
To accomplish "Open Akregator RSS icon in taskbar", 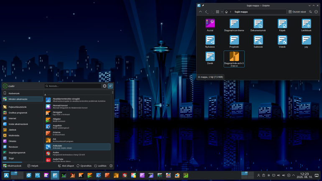I will click(x=81, y=176).
